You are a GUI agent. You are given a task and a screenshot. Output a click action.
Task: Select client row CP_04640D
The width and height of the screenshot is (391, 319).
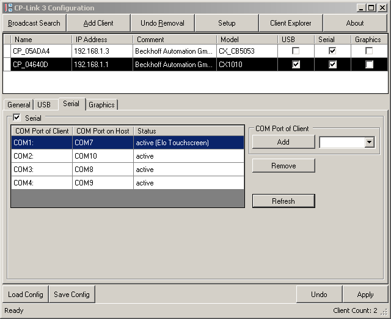click(195, 65)
